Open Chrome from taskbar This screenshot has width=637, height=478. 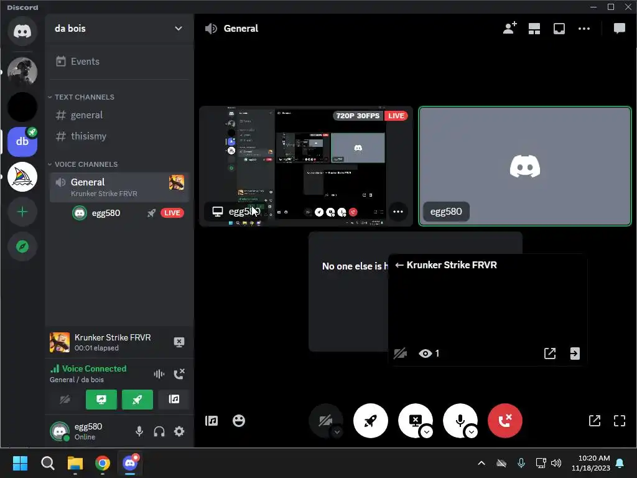point(103,463)
